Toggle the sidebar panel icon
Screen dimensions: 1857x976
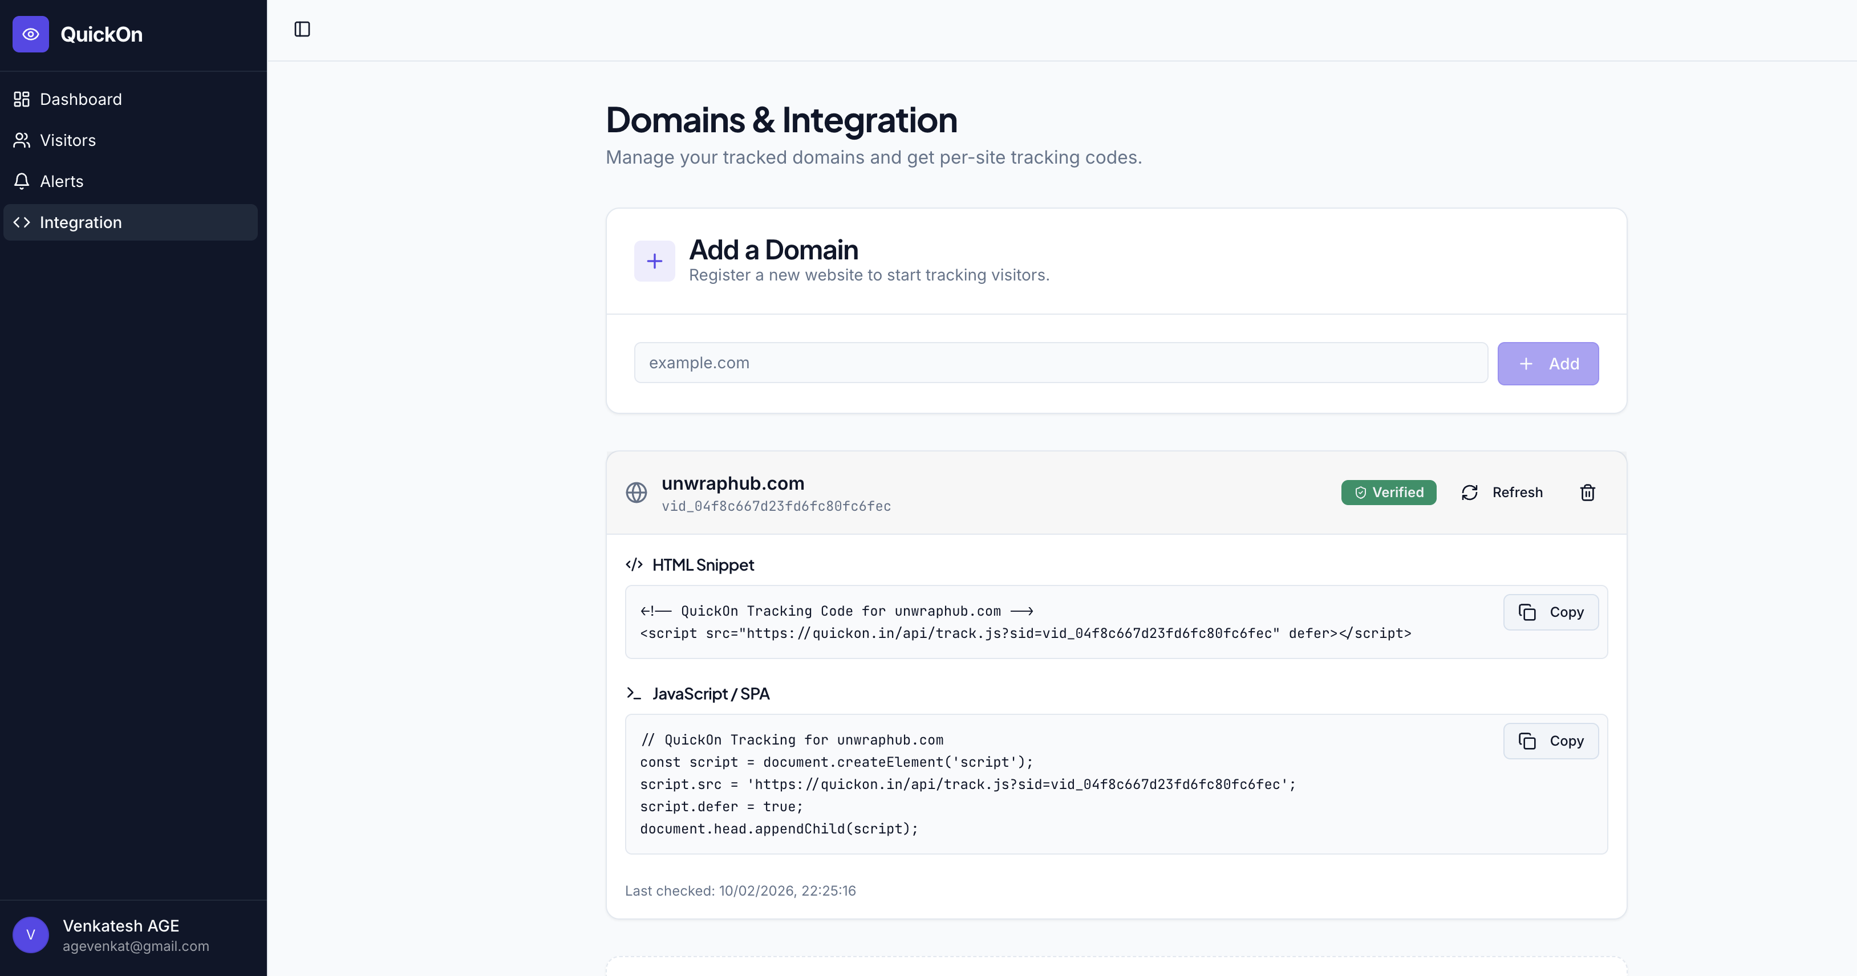pyautogui.click(x=302, y=30)
